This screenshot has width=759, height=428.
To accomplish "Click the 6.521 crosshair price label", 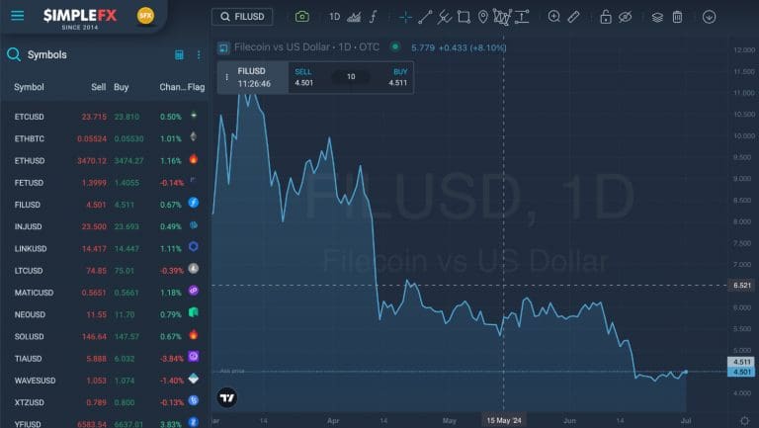I will click(741, 286).
